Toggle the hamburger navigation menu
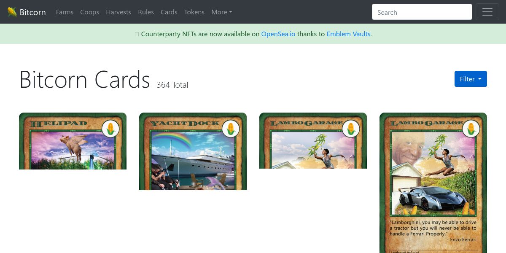The width and height of the screenshot is (506, 253). click(x=487, y=12)
